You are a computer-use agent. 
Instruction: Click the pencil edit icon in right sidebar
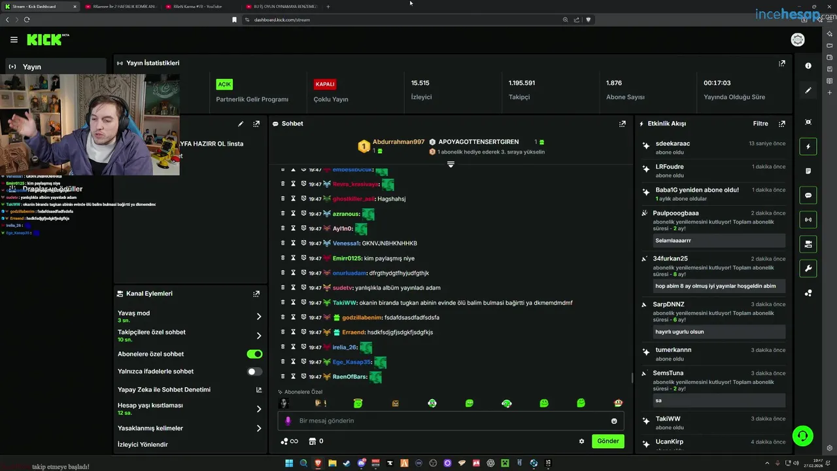[808, 90]
